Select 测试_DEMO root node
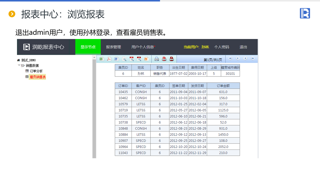The width and height of the screenshot is (320, 180). click(28, 60)
